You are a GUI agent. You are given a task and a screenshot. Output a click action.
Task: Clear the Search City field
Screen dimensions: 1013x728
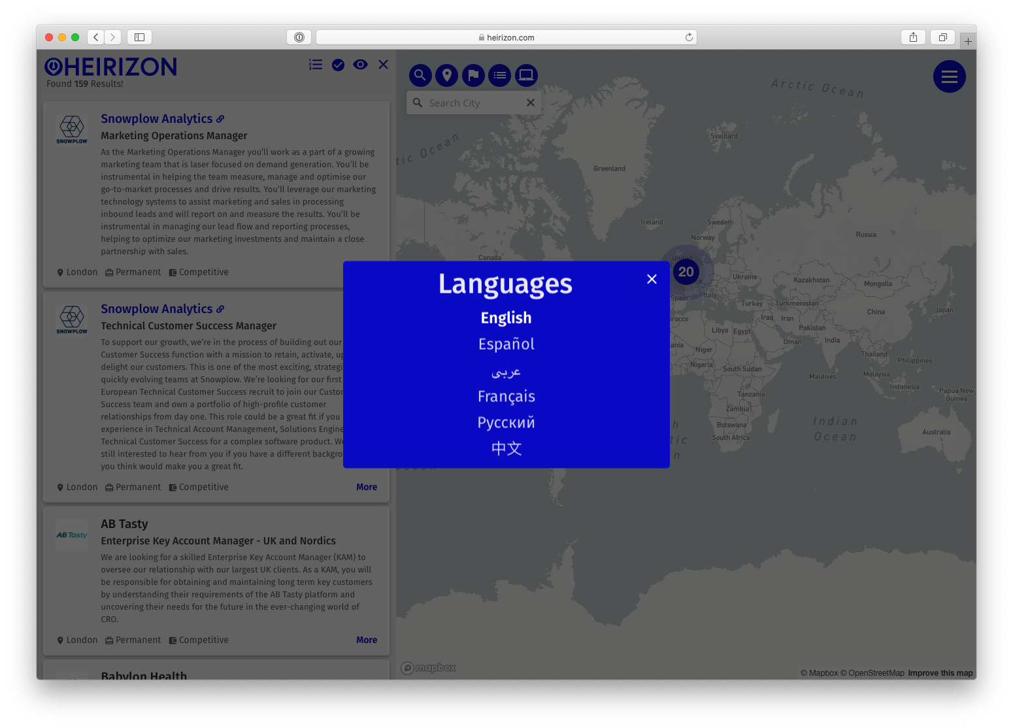click(x=531, y=103)
